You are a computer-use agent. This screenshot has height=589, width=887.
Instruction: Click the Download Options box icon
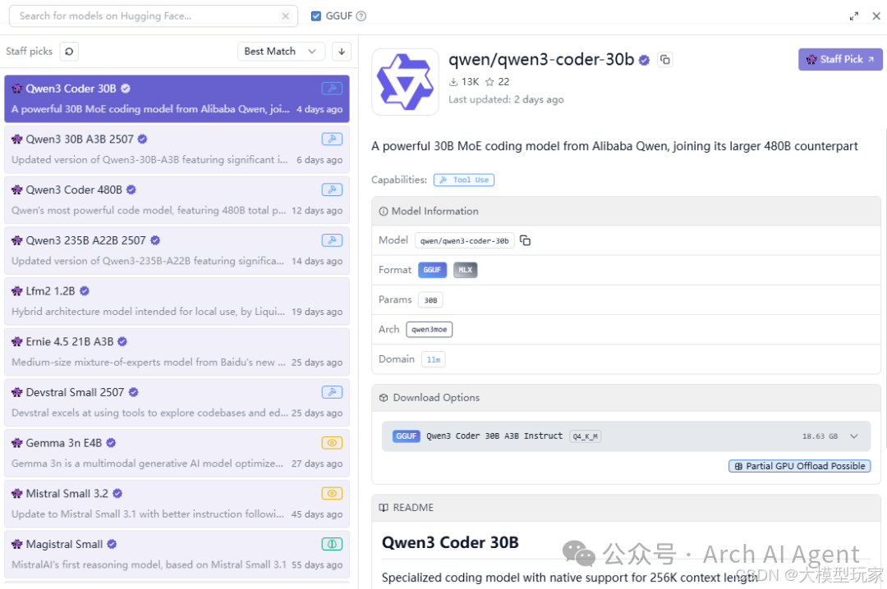click(x=384, y=398)
